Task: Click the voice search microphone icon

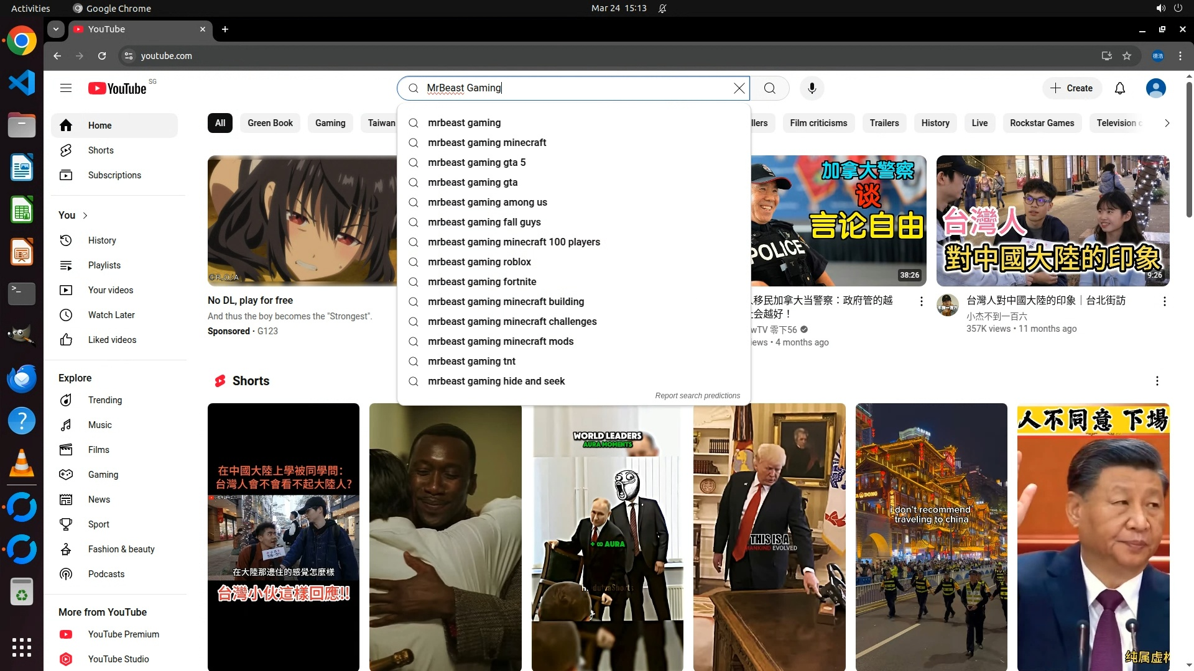Action: tap(812, 88)
